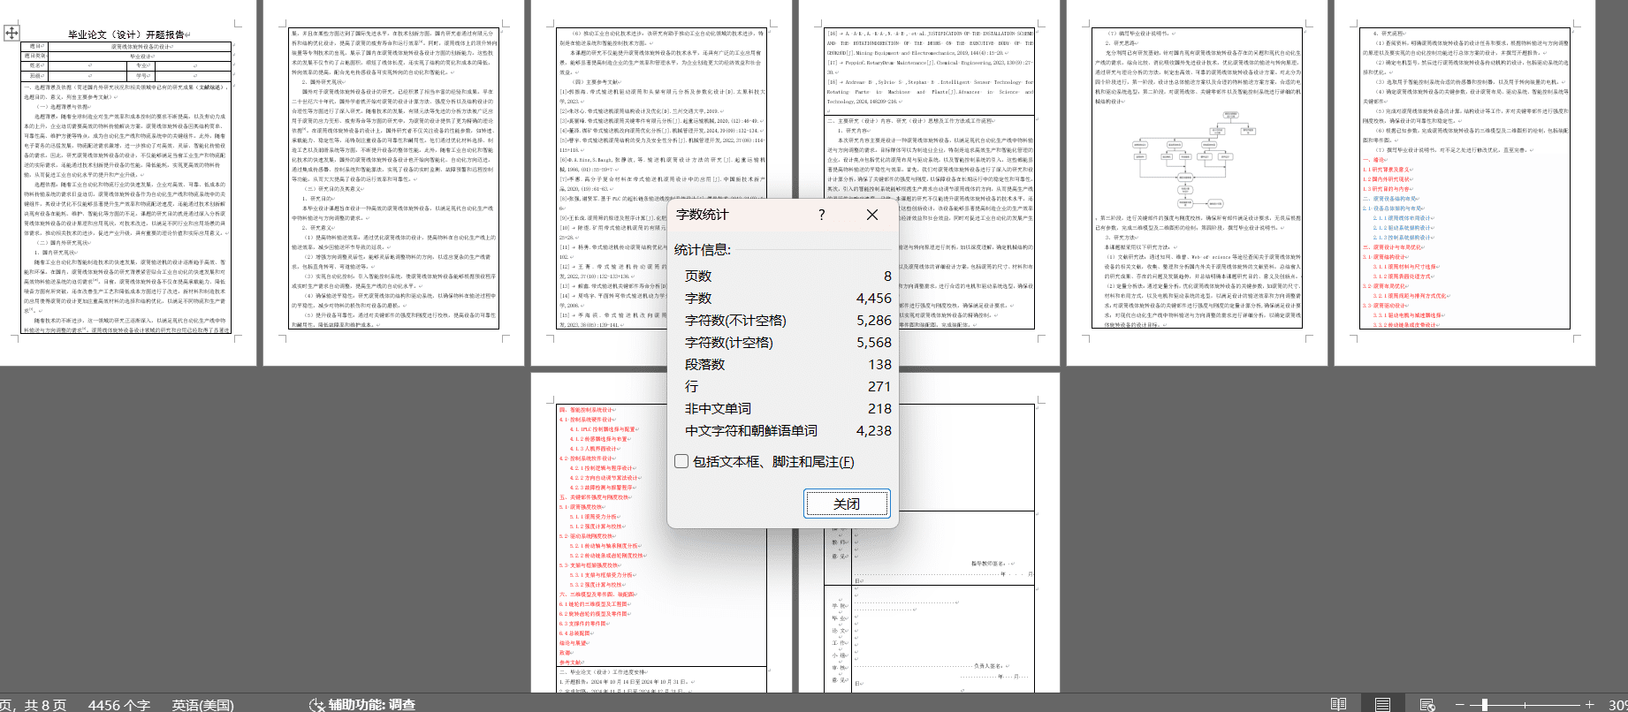The image size is (1628, 712).
Task: Click the zoom in plus icon
Action: (1589, 704)
